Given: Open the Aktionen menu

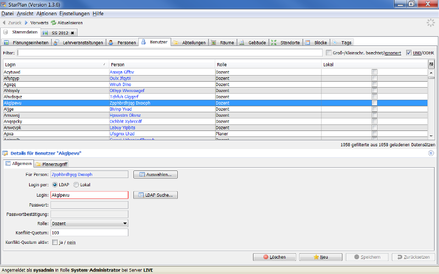Looking at the screenshot, I should click(x=47, y=14).
